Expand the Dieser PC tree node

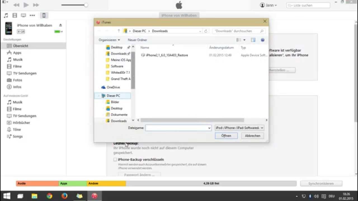99,96
